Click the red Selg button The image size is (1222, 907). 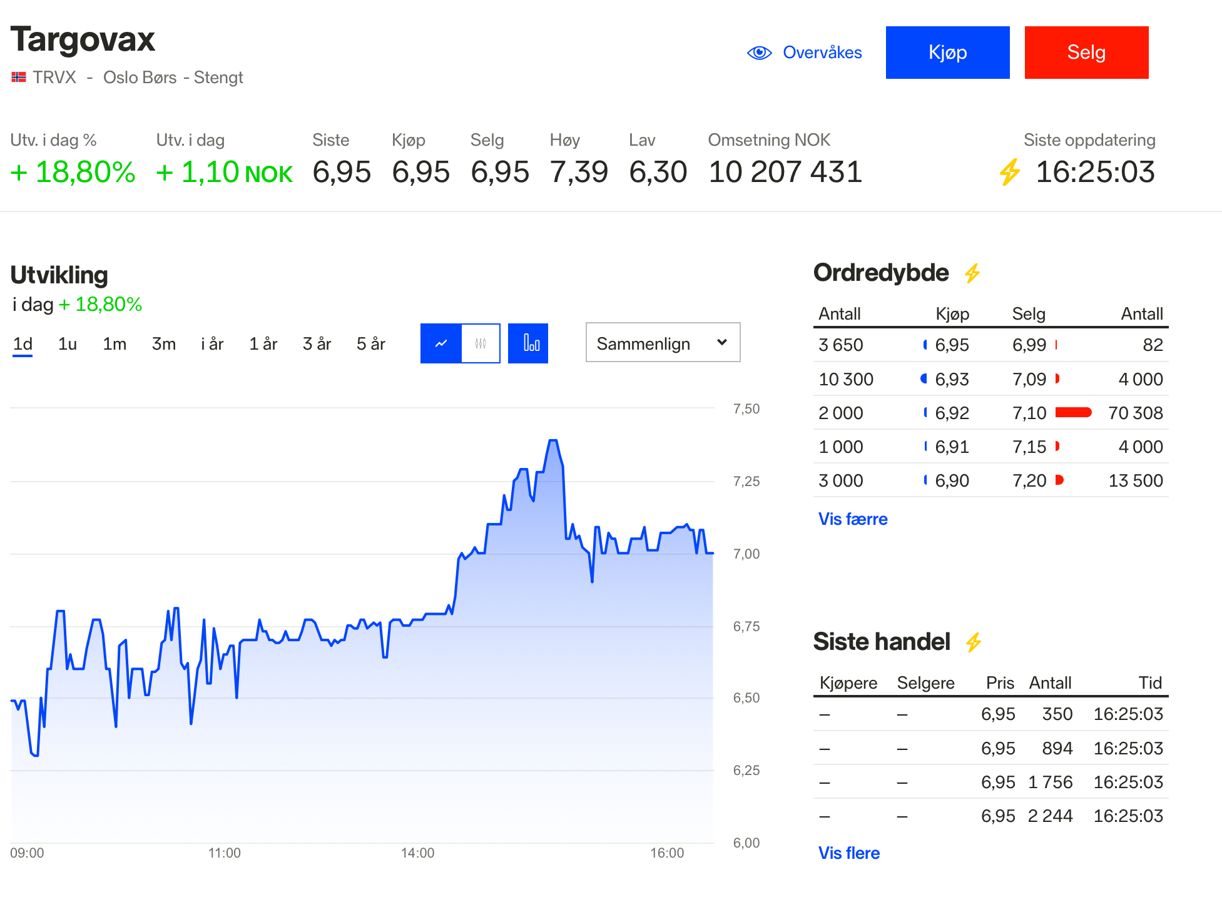(1086, 53)
